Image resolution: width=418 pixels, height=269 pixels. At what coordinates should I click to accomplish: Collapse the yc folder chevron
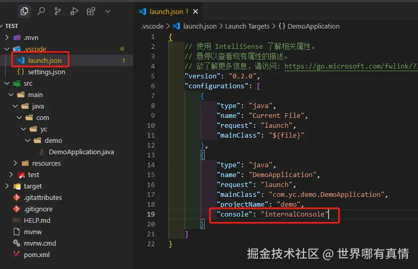click(24, 129)
